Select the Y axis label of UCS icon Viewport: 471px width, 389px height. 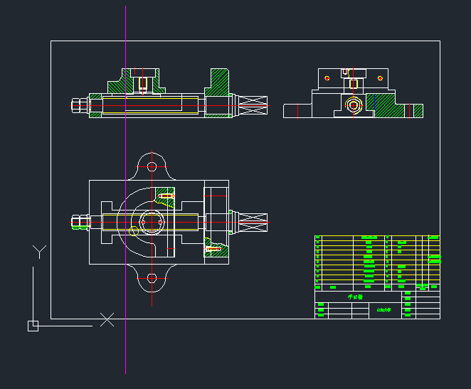[40, 250]
